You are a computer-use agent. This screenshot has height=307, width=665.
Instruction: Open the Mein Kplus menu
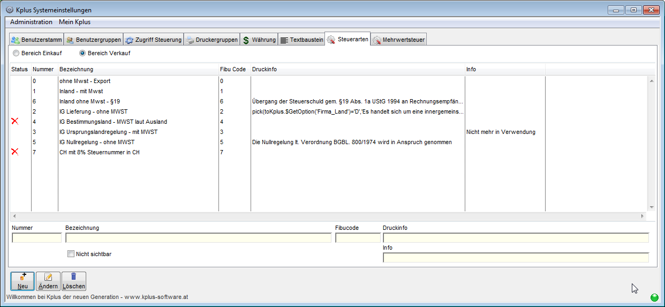click(x=74, y=22)
